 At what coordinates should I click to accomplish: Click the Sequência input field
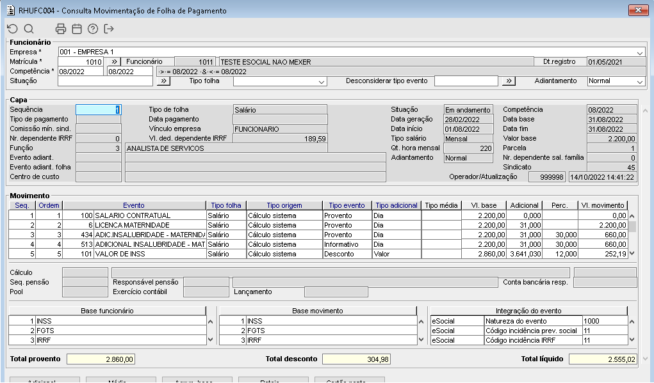[98, 110]
